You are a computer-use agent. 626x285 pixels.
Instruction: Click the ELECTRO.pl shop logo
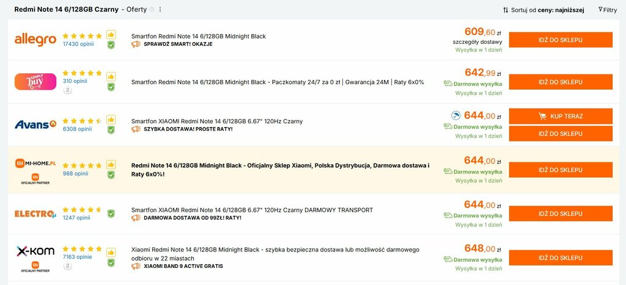pyautogui.click(x=35, y=214)
